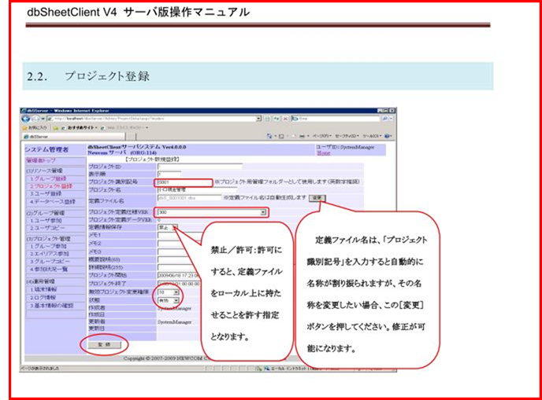Image resolution: width=542 pixels, height=400 pixels.
Task: Open the address bar history dropdown arrow
Action: pos(258,119)
